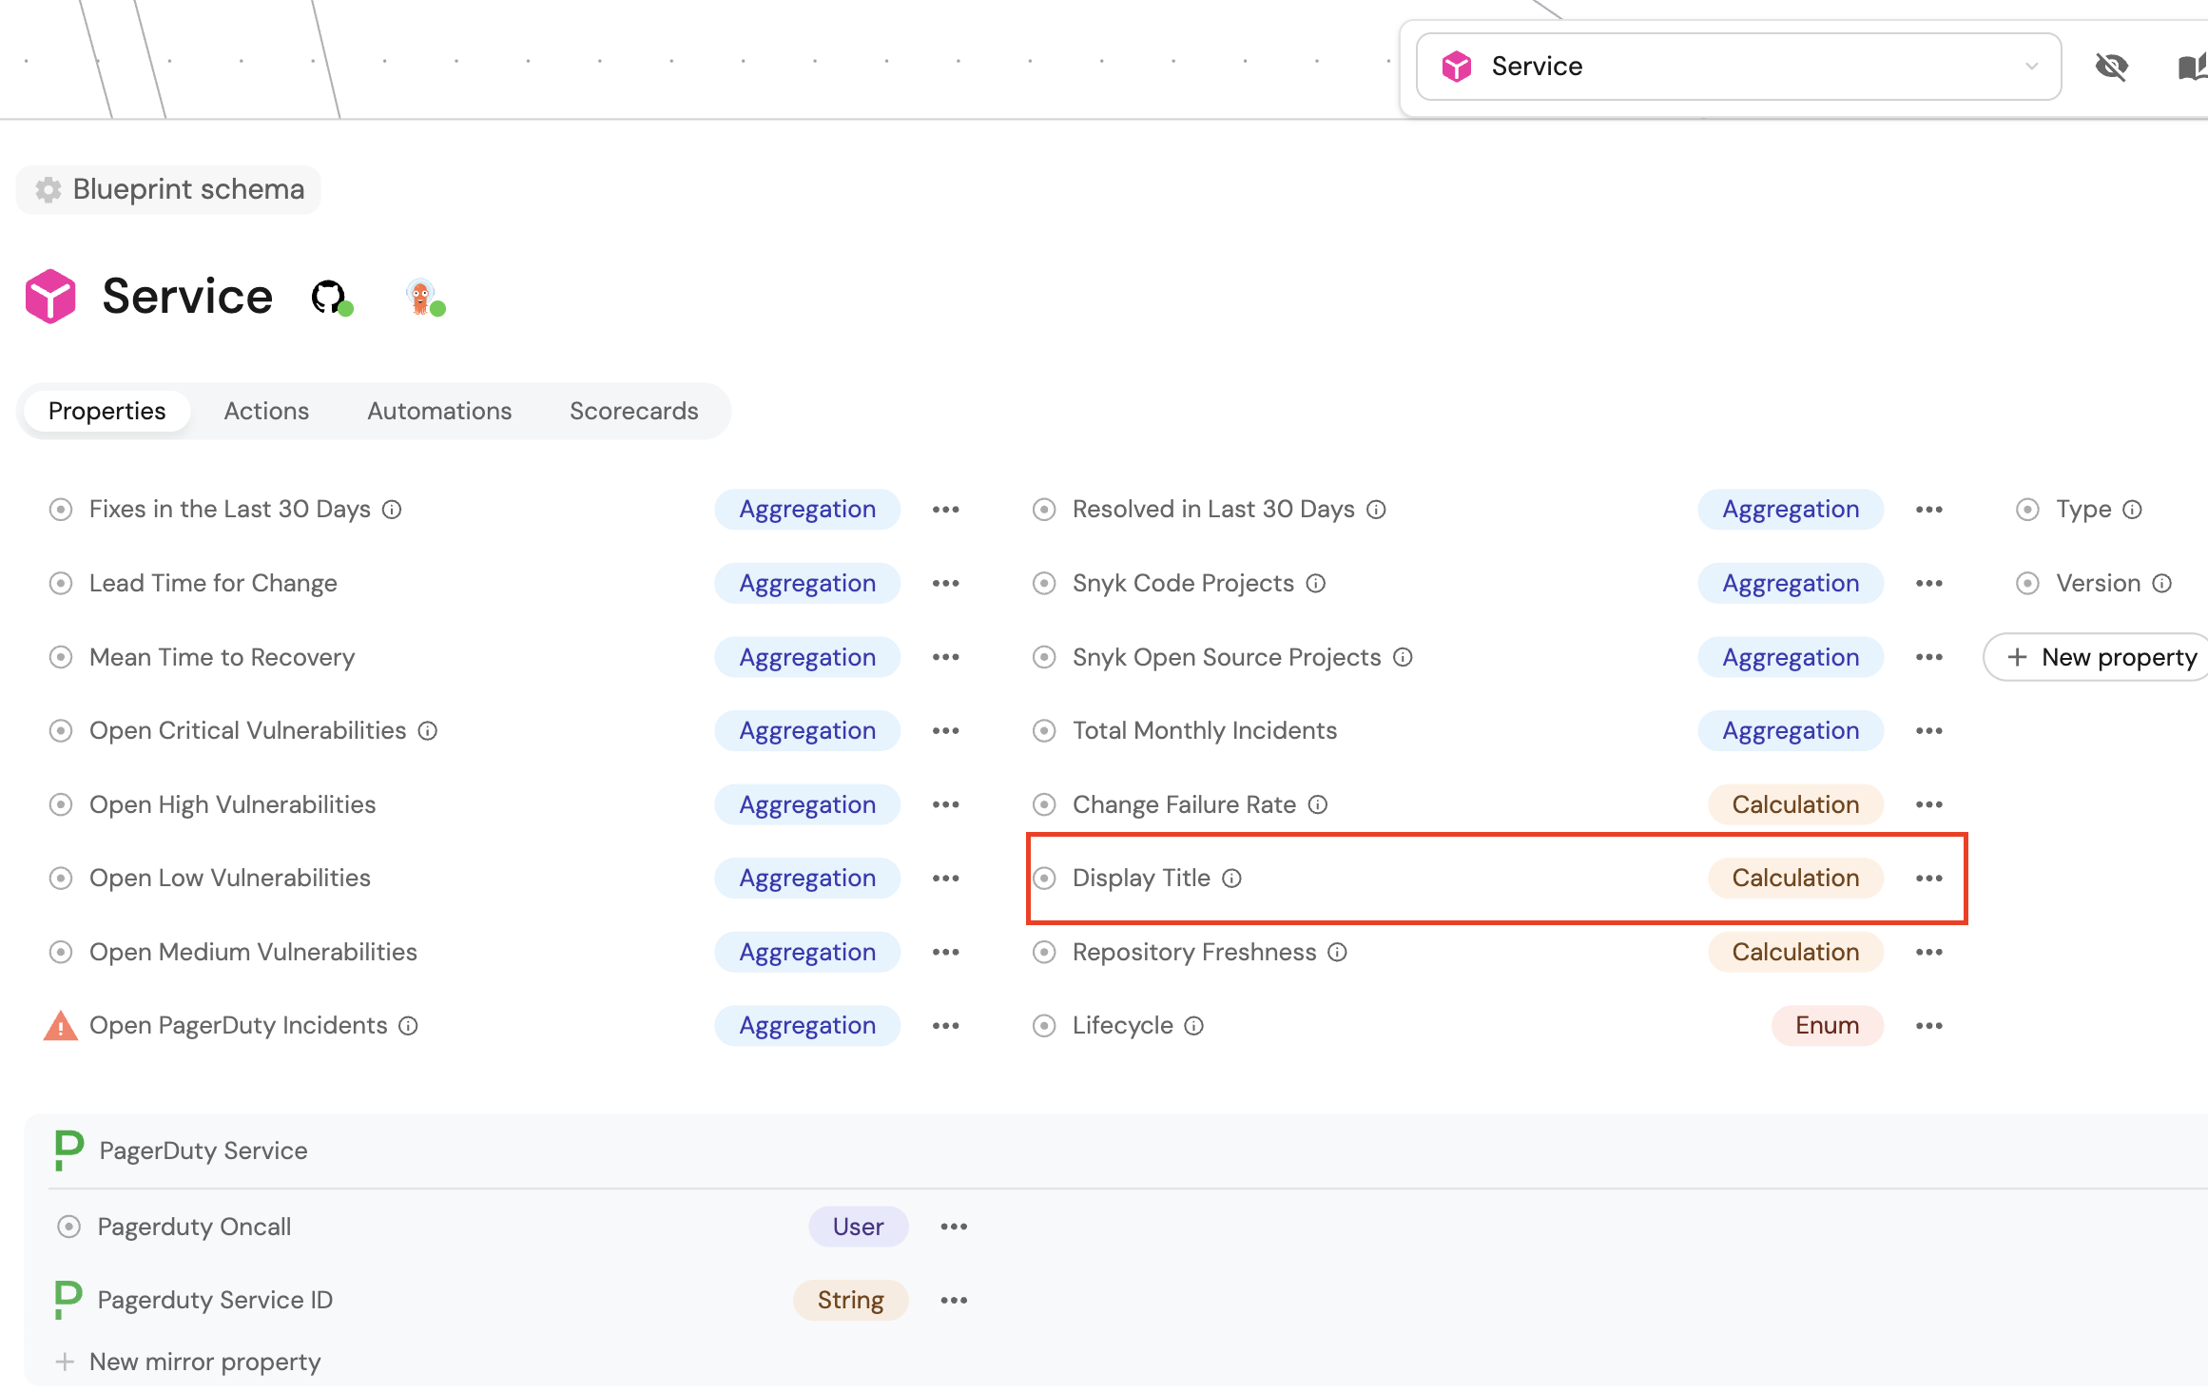Switch to the Scorecards tab

coord(633,411)
